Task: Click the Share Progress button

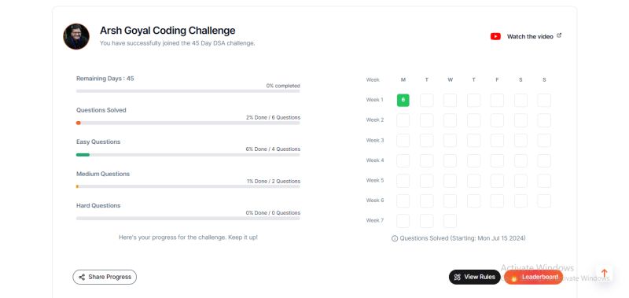Action: [x=105, y=277]
